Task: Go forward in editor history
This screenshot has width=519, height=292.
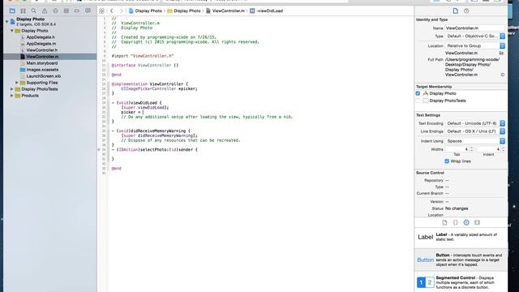Action: click(121, 11)
